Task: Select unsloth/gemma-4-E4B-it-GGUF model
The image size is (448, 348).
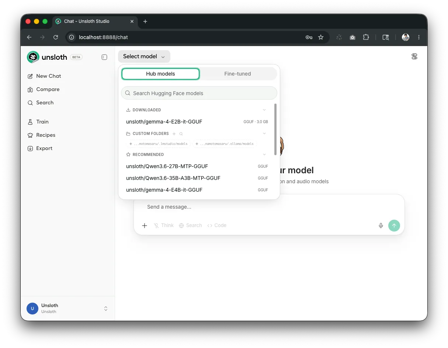Action: tap(197, 190)
